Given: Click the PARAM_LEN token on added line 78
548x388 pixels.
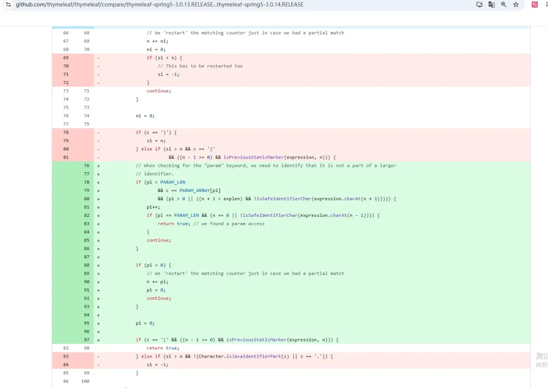Looking at the screenshot, I should (x=173, y=182).
